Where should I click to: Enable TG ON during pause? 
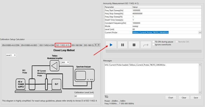[x=153, y=42]
